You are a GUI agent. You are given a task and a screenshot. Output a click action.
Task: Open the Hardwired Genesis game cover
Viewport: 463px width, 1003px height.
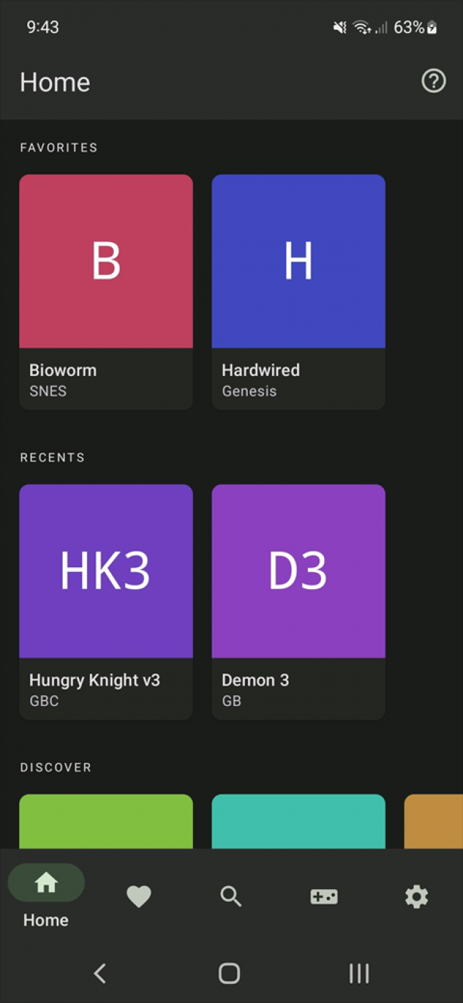(298, 261)
